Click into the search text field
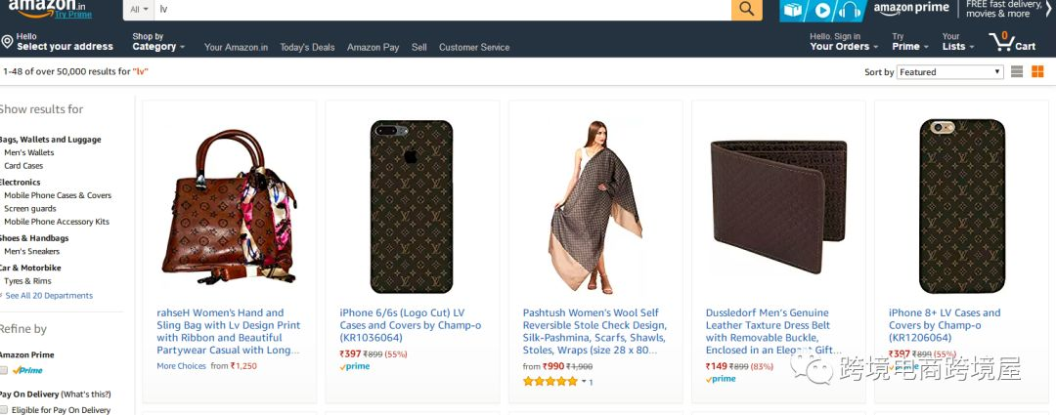 point(443,10)
